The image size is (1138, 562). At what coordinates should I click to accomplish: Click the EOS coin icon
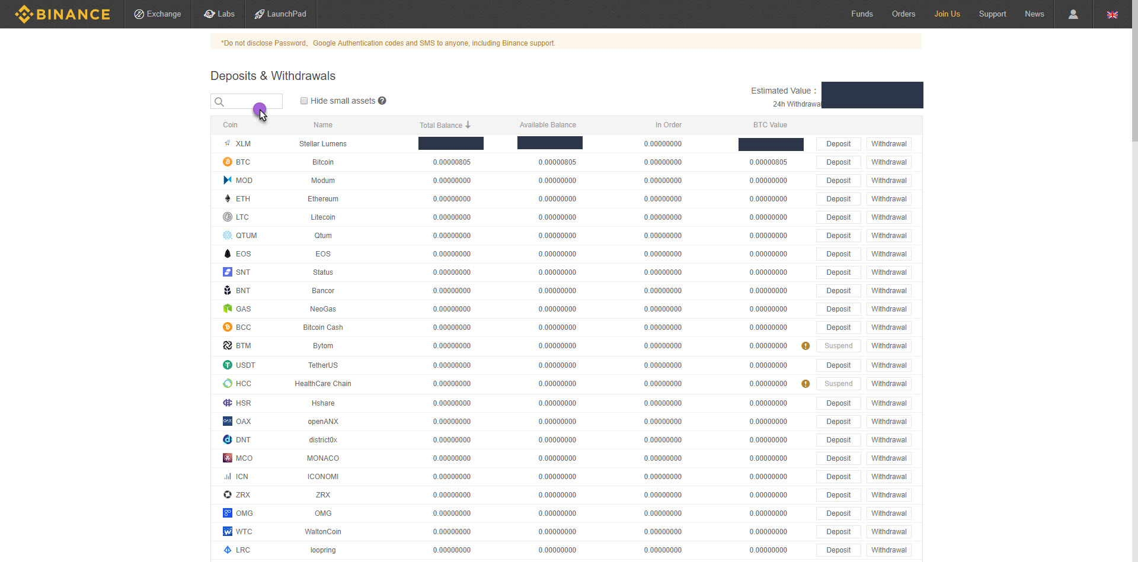(228, 253)
